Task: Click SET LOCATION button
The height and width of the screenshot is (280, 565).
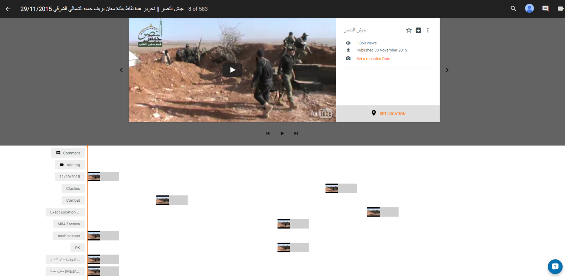Action: click(388, 114)
